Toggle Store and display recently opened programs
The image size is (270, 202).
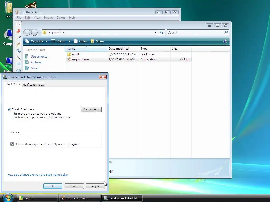12,144
